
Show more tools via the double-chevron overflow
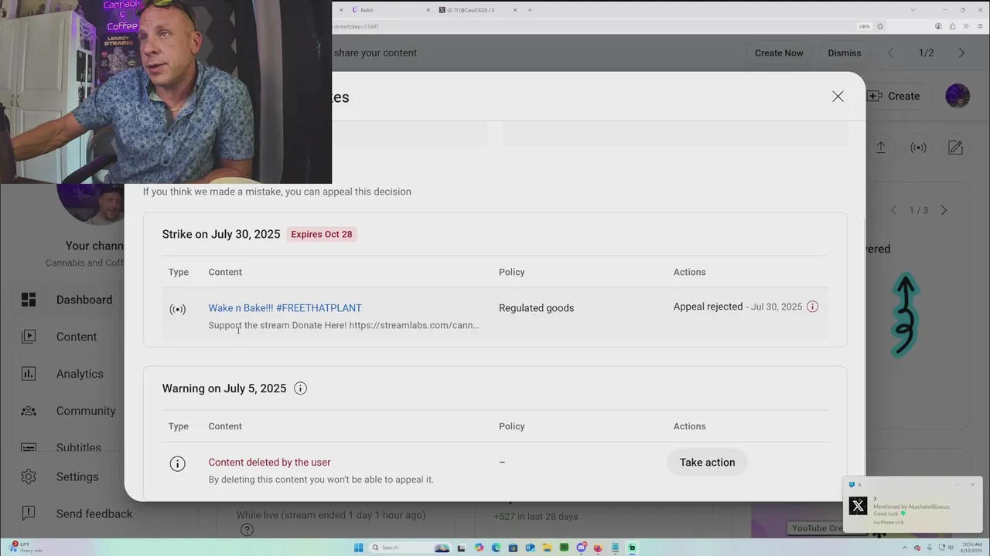click(966, 26)
